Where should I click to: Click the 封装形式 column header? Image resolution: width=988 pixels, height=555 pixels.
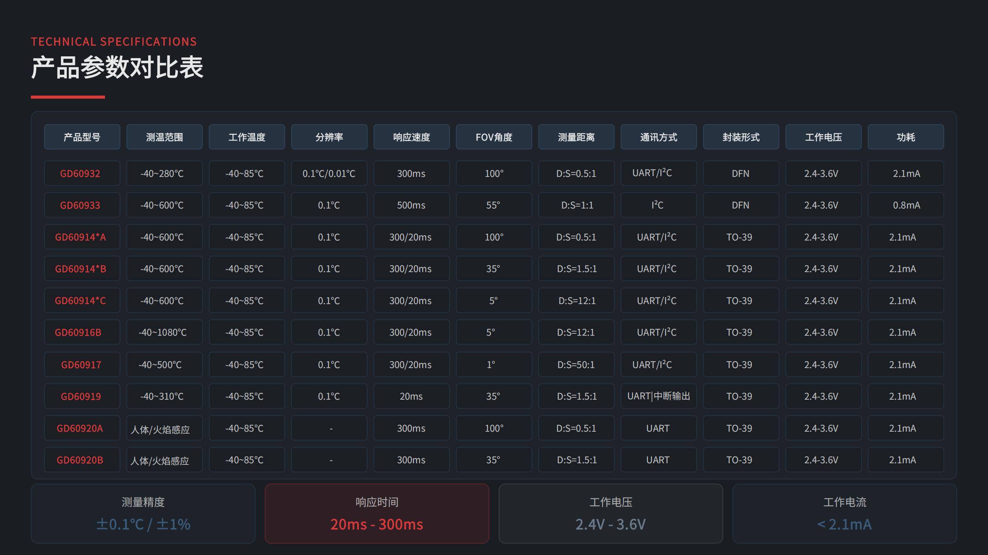[741, 137]
